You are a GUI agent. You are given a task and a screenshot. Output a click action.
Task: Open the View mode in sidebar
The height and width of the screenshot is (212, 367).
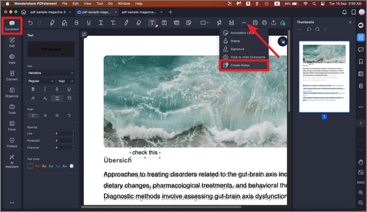[x=12, y=59]
